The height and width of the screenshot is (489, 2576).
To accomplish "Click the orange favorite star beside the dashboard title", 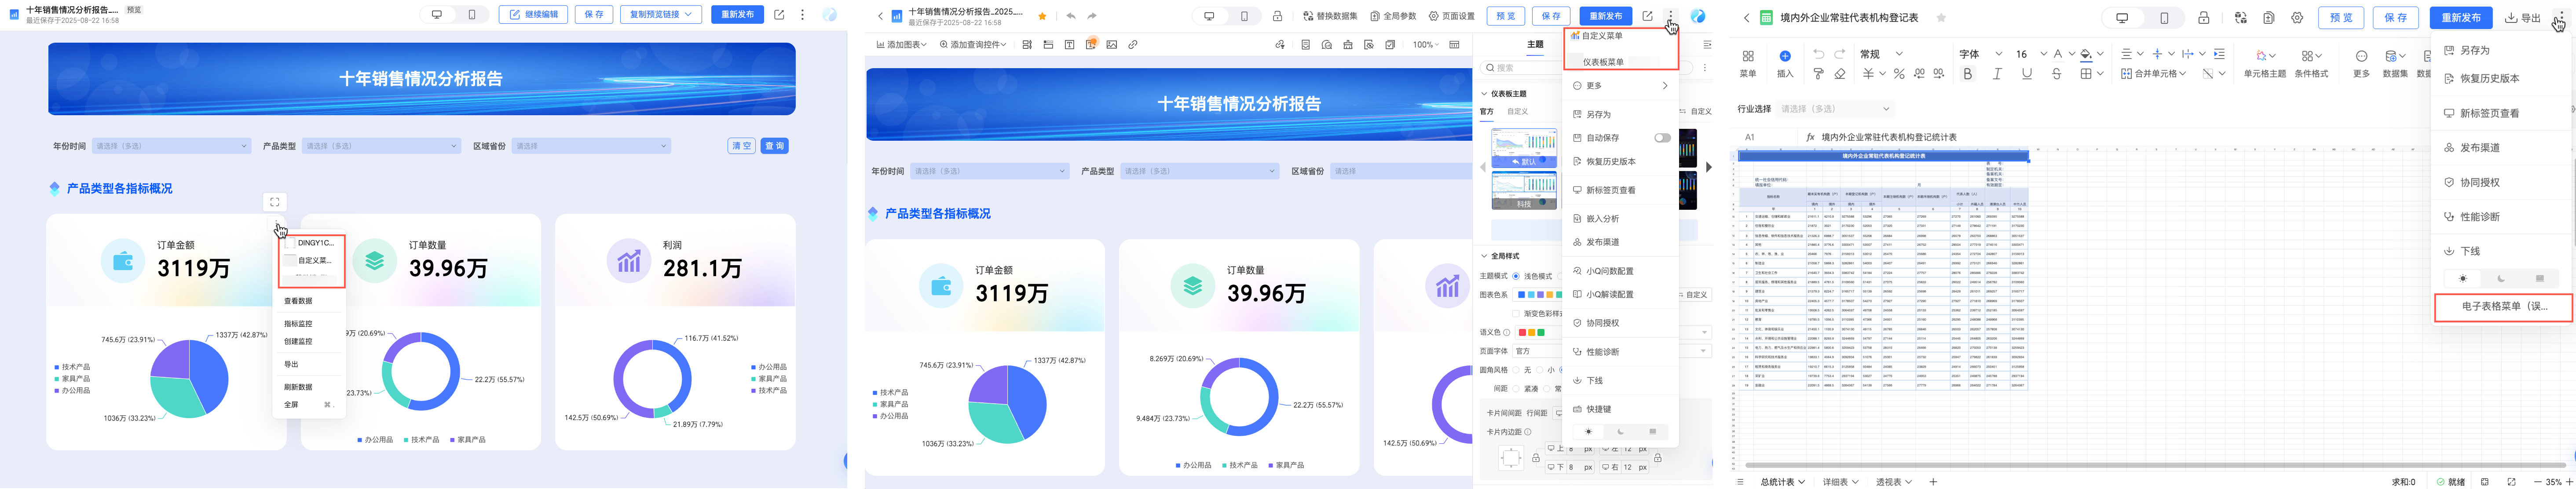I will coord(1043,16).
